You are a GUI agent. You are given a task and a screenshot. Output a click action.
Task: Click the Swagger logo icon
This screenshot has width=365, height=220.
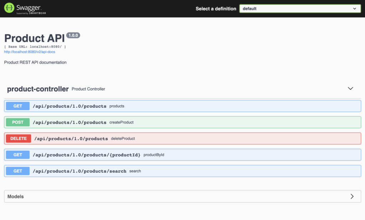point(9,8)
